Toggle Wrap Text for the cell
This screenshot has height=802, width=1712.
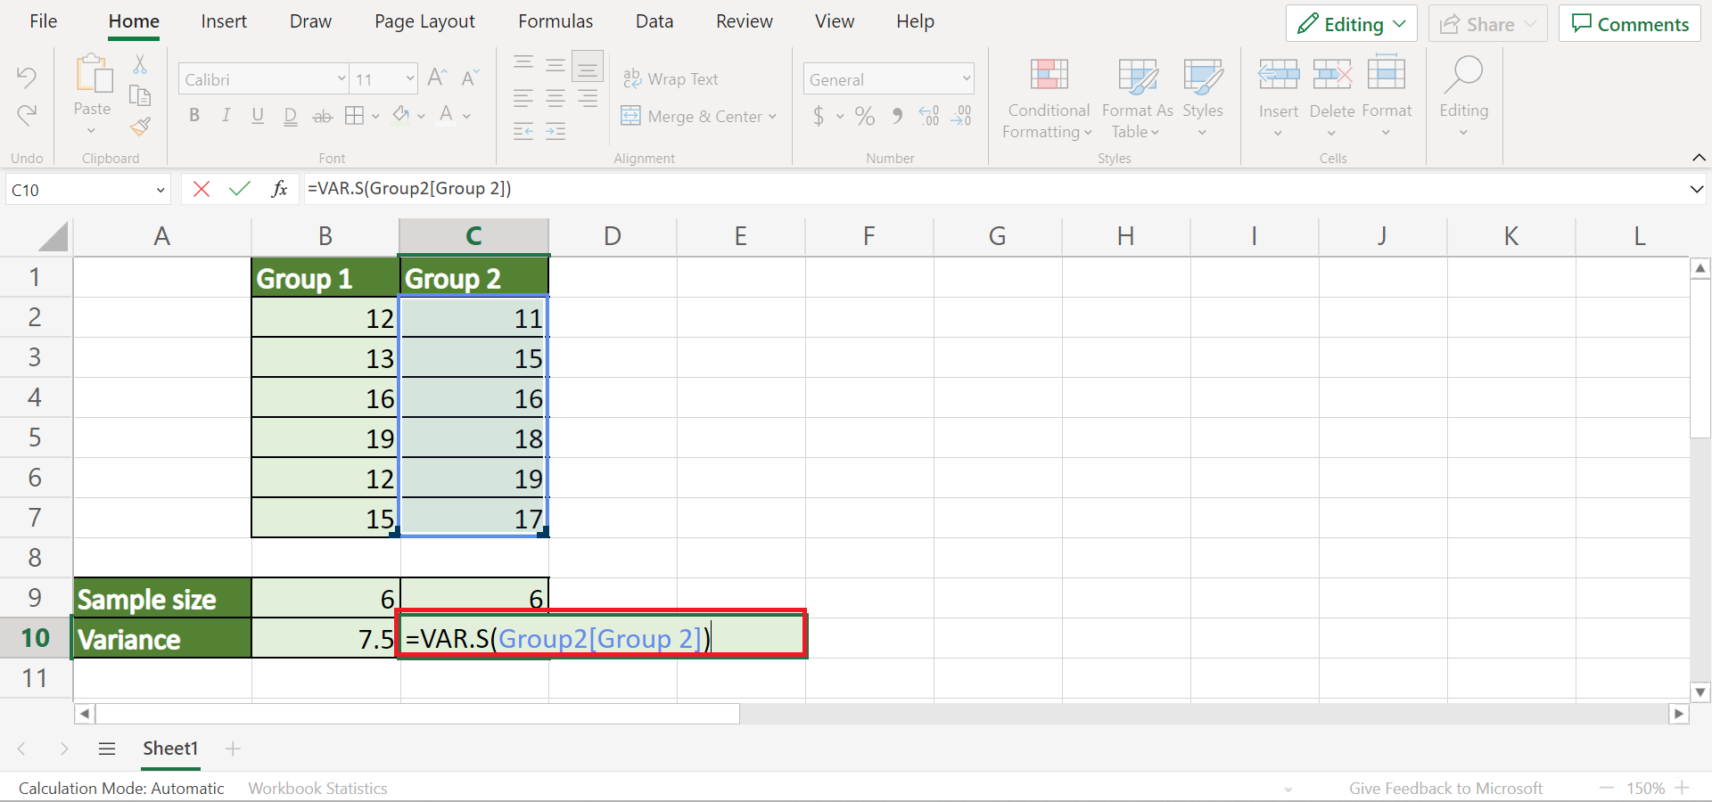671,79
